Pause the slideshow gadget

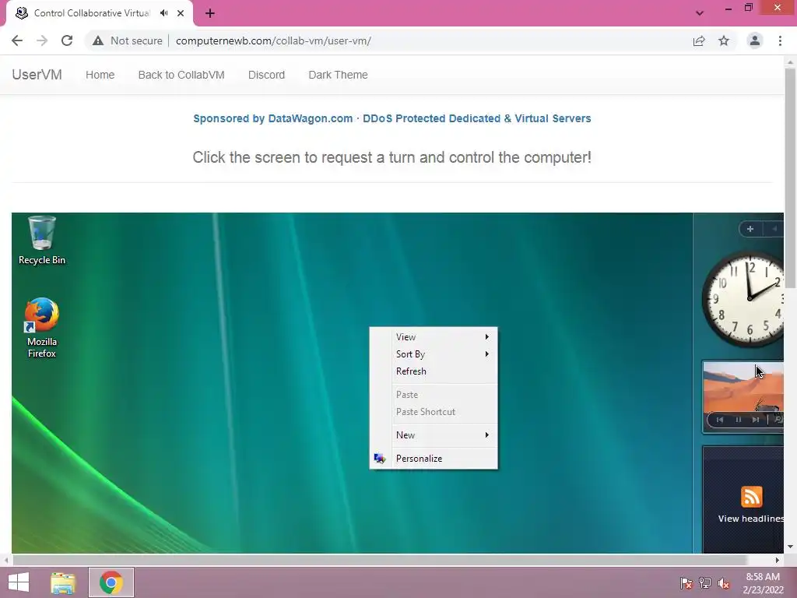coord(738,420)
